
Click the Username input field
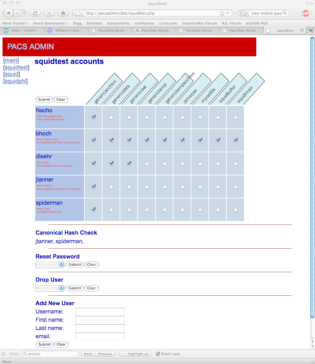coord(100,311)
